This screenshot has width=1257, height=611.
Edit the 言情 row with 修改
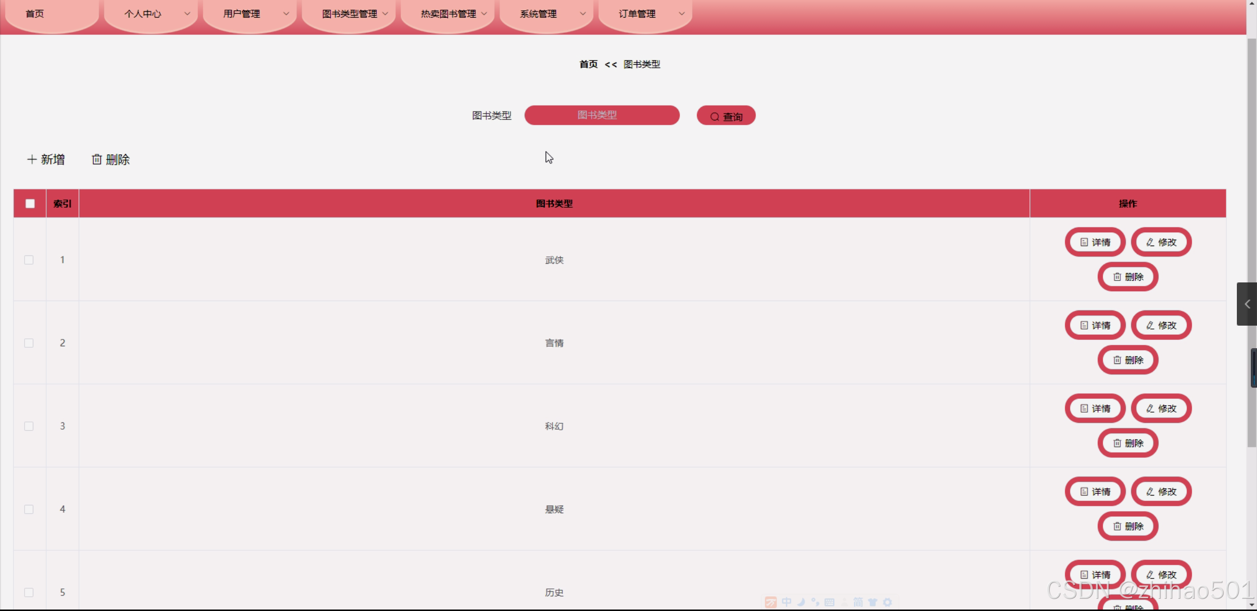1161,325
